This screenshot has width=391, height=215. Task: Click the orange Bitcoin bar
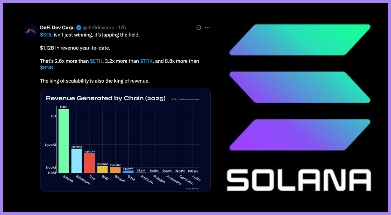coord(115,170)
